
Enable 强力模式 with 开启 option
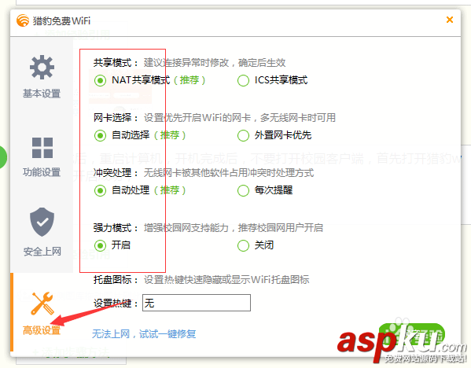[100, 245]
